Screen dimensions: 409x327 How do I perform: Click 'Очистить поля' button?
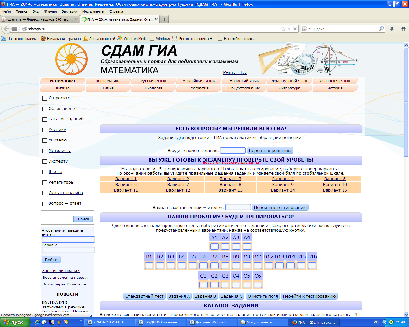pos(263,296)
